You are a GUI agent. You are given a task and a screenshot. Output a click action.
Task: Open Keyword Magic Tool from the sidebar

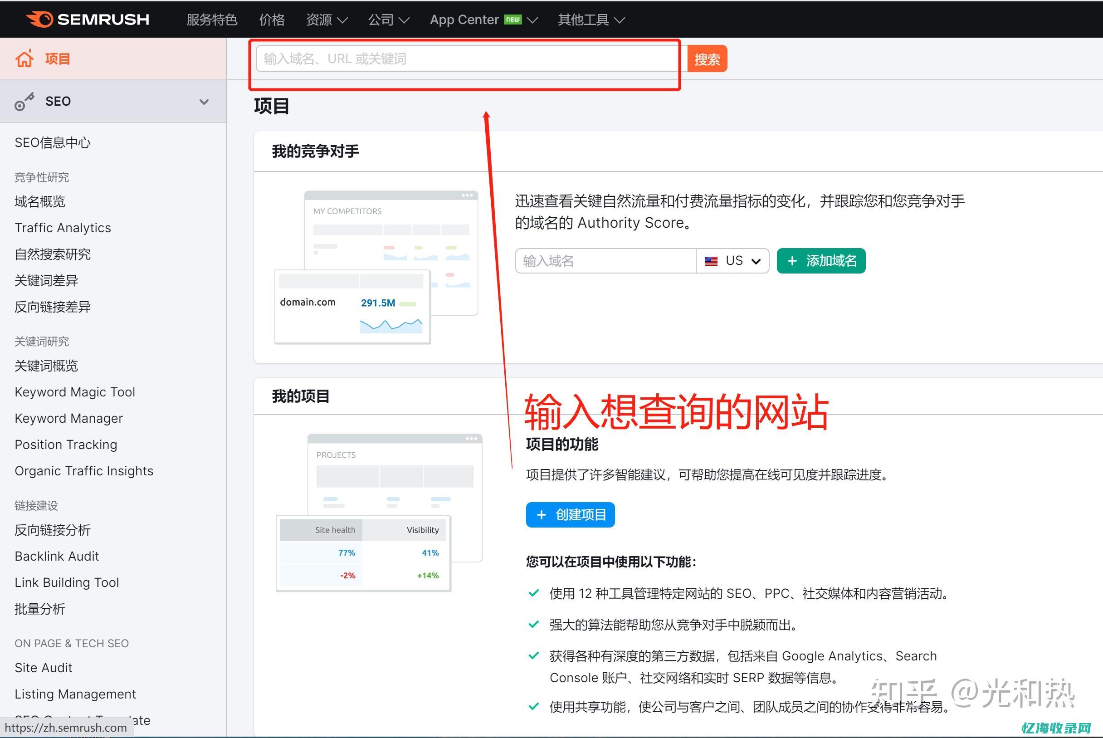pos(75,391)
